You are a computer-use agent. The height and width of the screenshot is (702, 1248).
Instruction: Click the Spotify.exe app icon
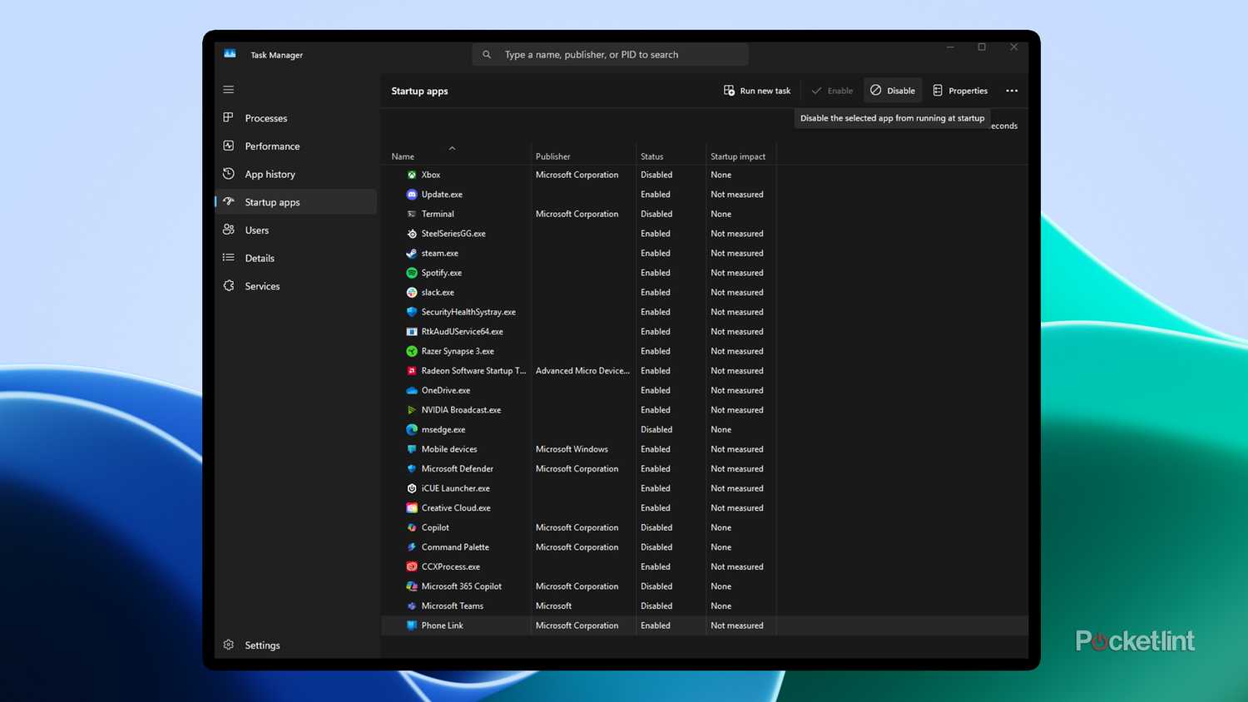pos(411,272)
